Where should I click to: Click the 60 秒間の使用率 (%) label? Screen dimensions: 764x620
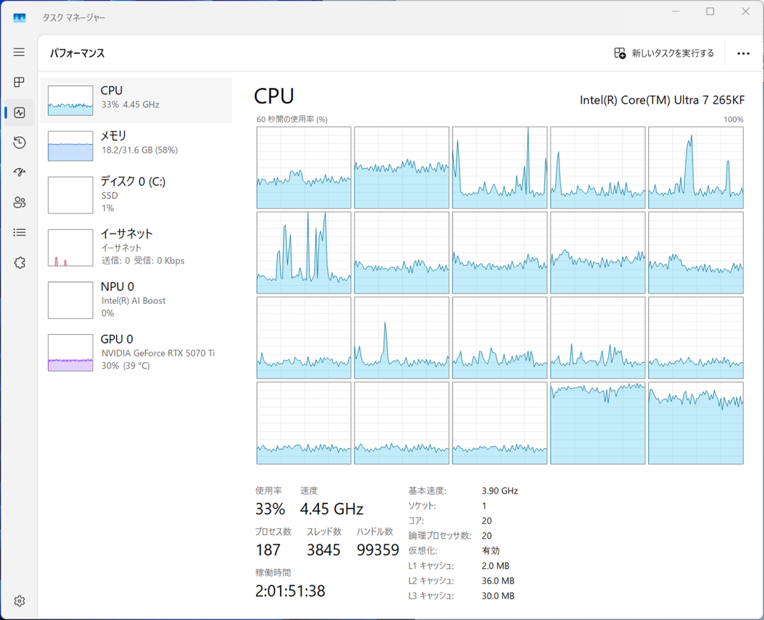click(292, 119)
